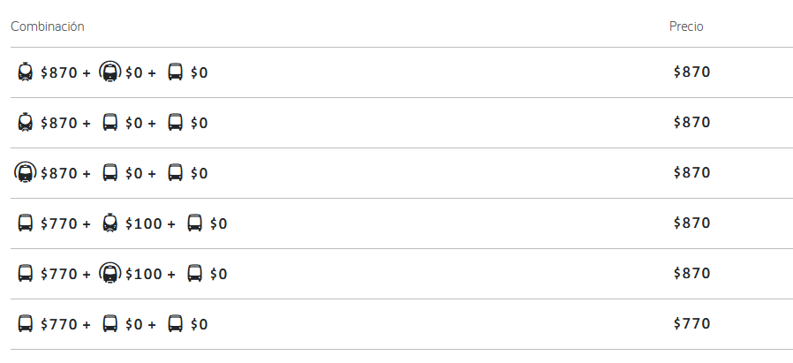793x363 pixels.
Task: Select the $770 total price in last row
Action: coord(691,324)
